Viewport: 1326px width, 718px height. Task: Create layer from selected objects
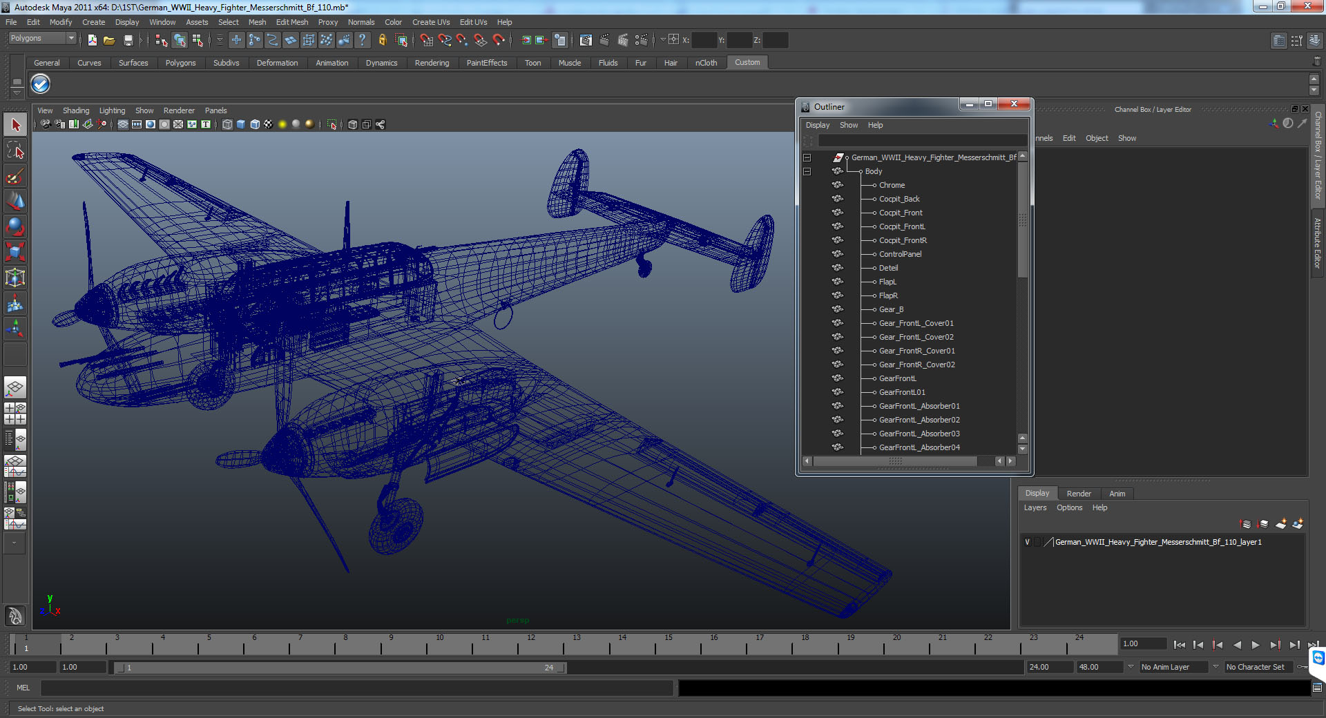coord(1298,524)
